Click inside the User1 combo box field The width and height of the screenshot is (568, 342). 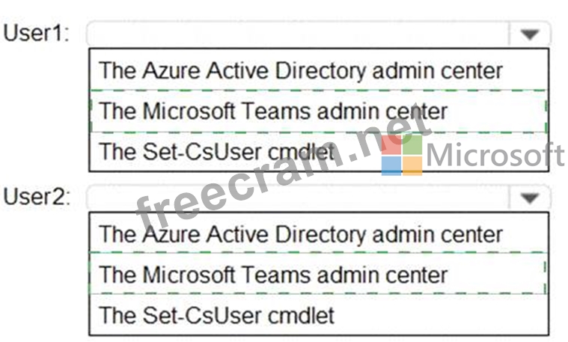pyautogui.click(x=299, y=34)
